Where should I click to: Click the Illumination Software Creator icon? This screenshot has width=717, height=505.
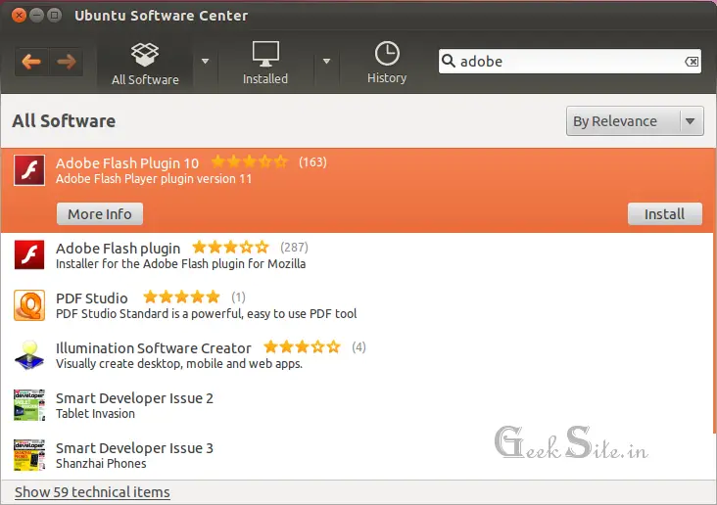coord(29,355)
